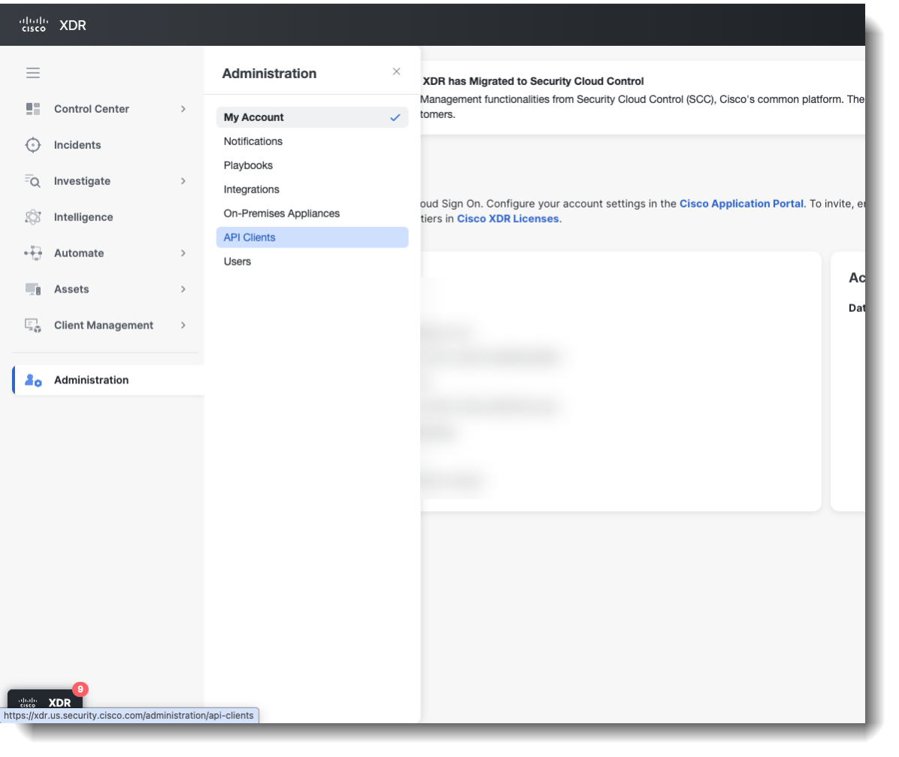Open Integrations in Administration panel
The height and width of the screenshot is (757, 899).
tap(251, 189)
